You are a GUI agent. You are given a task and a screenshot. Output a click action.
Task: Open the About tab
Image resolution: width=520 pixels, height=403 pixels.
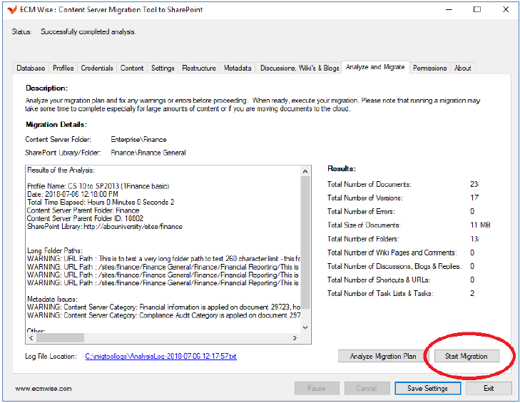coord(463,68)
